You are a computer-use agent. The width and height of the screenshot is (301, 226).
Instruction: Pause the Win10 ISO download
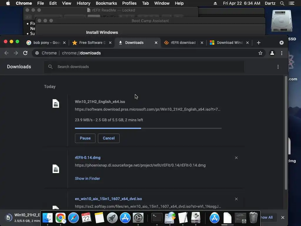point(85,138)
